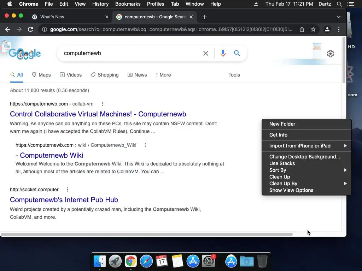
Task: Click Chrome icon in the Dock
Action: pyautogui.click(x=131, y=261)
